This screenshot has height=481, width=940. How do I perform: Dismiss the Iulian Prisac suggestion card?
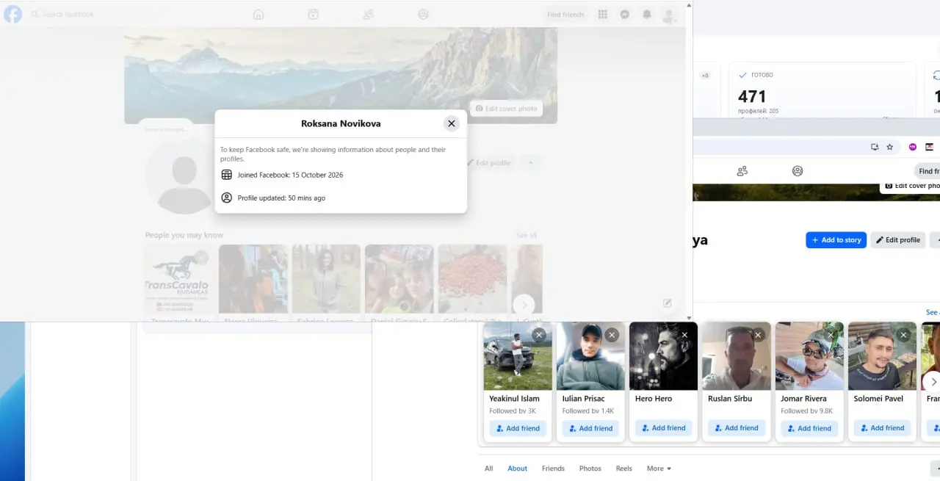tap(612, 335)
